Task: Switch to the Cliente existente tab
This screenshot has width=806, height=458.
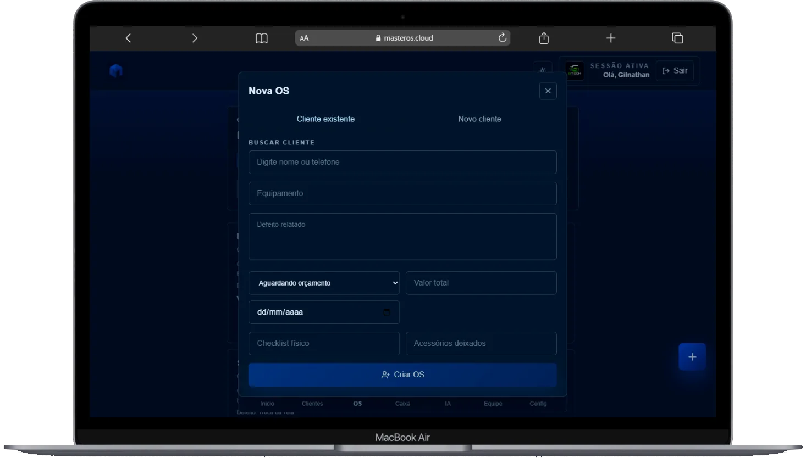Action: (325, 119)
